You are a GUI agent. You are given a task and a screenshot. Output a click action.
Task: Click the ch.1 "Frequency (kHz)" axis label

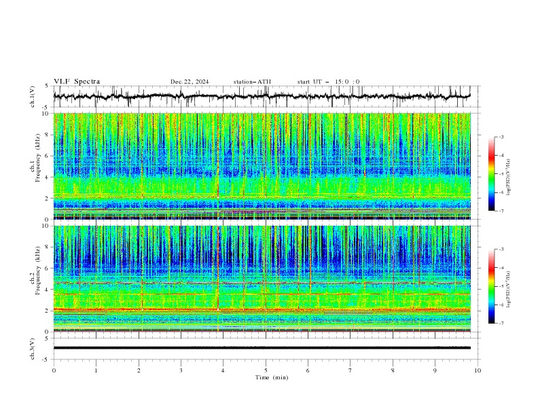tap(38, 158)
